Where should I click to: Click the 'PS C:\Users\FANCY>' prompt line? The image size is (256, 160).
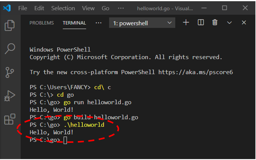point(70,87)
